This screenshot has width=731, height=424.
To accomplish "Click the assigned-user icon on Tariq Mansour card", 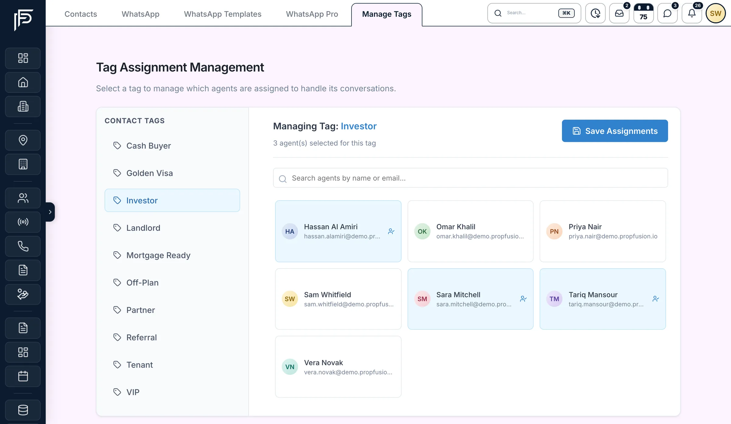I will pyautogui.click(x=656, y=299).
